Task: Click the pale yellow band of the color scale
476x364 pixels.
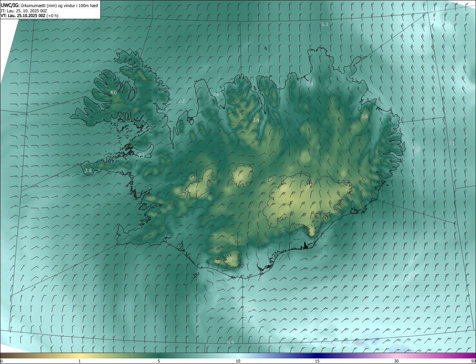Action: point(80,355)
